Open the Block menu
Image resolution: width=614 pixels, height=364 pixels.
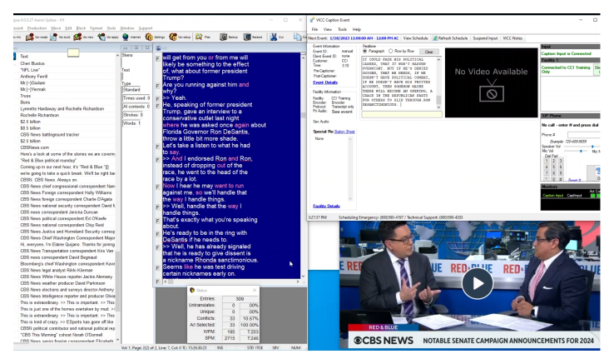[x=81, y=28]
